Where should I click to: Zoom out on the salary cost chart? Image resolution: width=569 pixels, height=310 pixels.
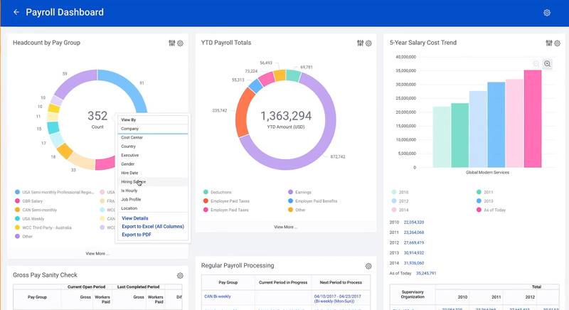pos(536,64)
